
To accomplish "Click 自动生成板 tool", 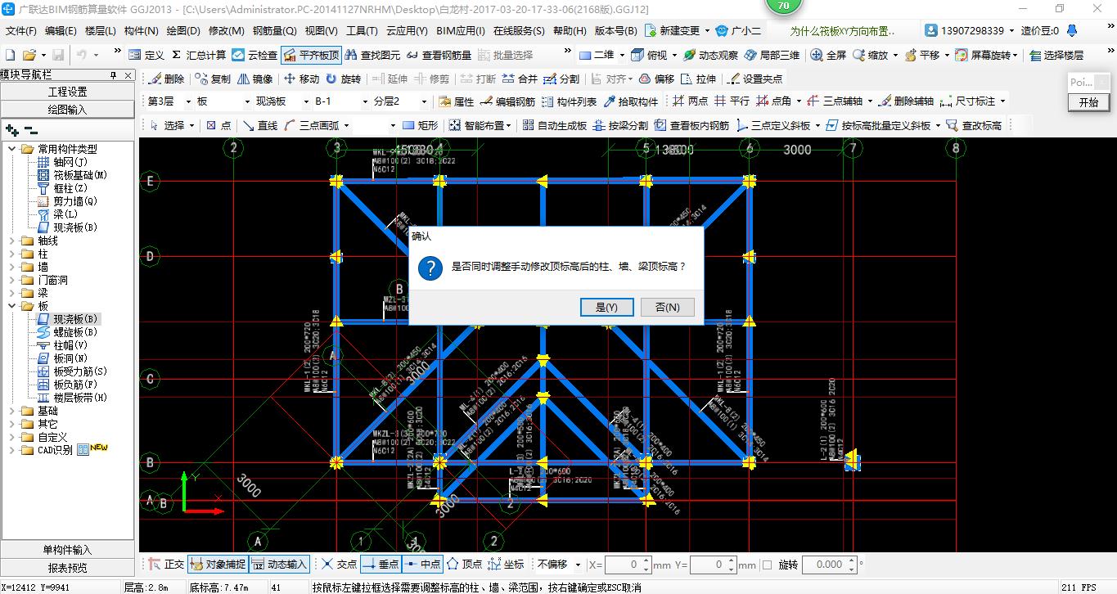I will pyautogui.click(x=554, y=125).
